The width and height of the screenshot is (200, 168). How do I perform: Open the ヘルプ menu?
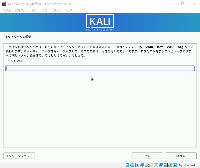[68, 10]
